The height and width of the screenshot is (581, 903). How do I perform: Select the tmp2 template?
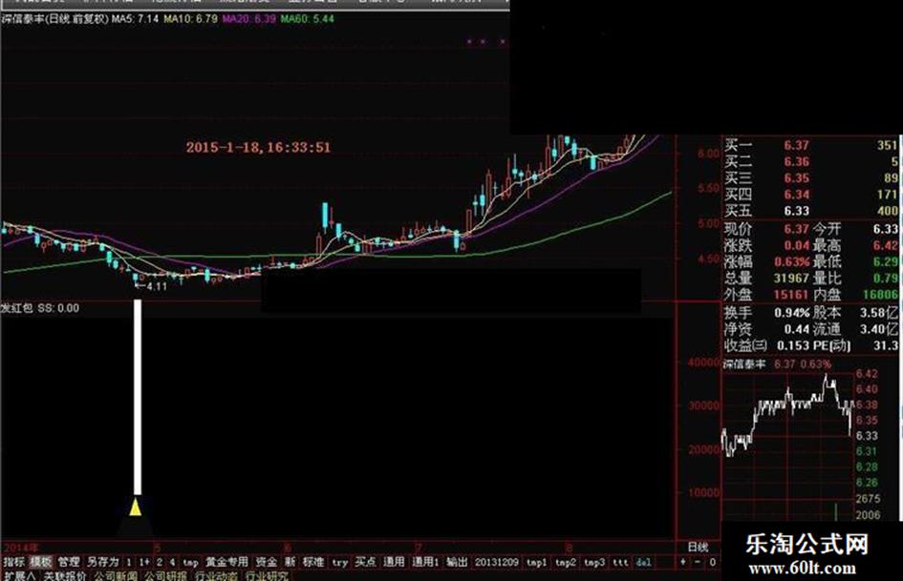[x=566, y=563]
